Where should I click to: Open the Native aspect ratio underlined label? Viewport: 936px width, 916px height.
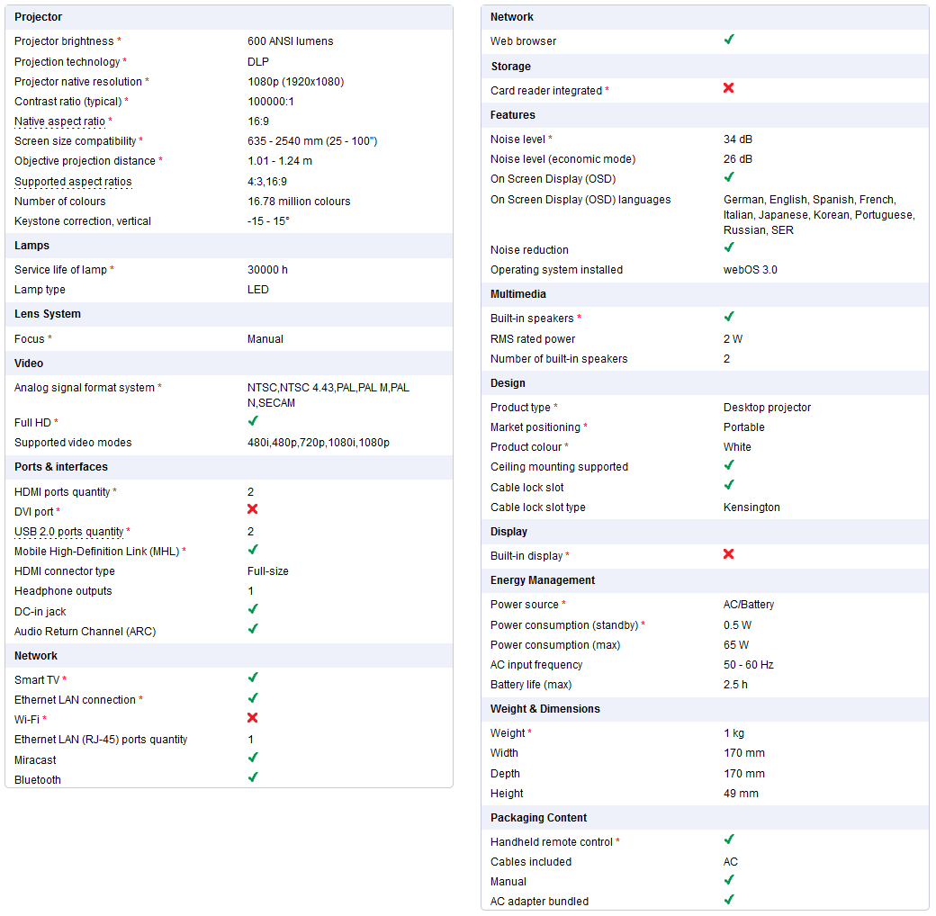[59, 121]
